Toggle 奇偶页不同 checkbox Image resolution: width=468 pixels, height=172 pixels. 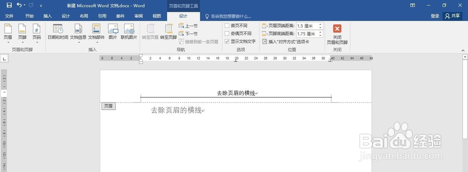click(x=227, y=33)
